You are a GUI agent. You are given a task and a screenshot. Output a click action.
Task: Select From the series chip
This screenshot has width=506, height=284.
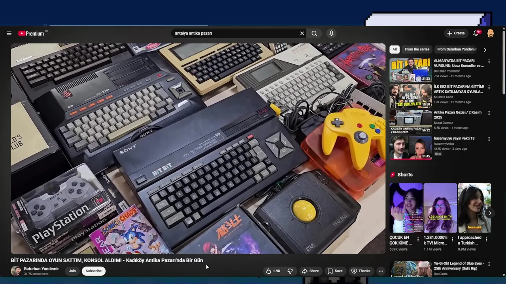tap(417, 49)
